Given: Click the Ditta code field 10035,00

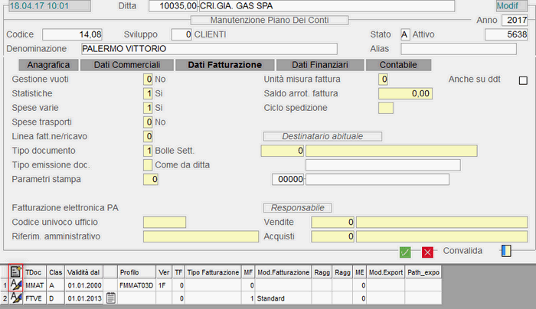Looking at the screenshot, I should pyautogui.click(x=173, y=6).
